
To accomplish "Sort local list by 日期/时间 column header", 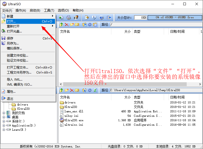I will [x=184, y=97].
